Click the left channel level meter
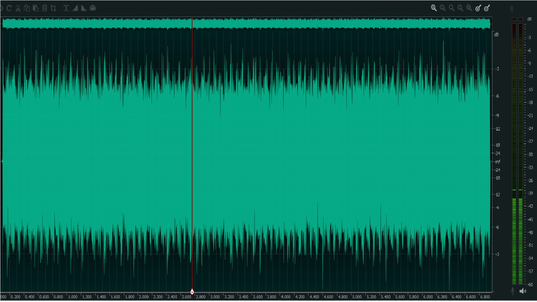537x302 pixels. pos(514,154)
